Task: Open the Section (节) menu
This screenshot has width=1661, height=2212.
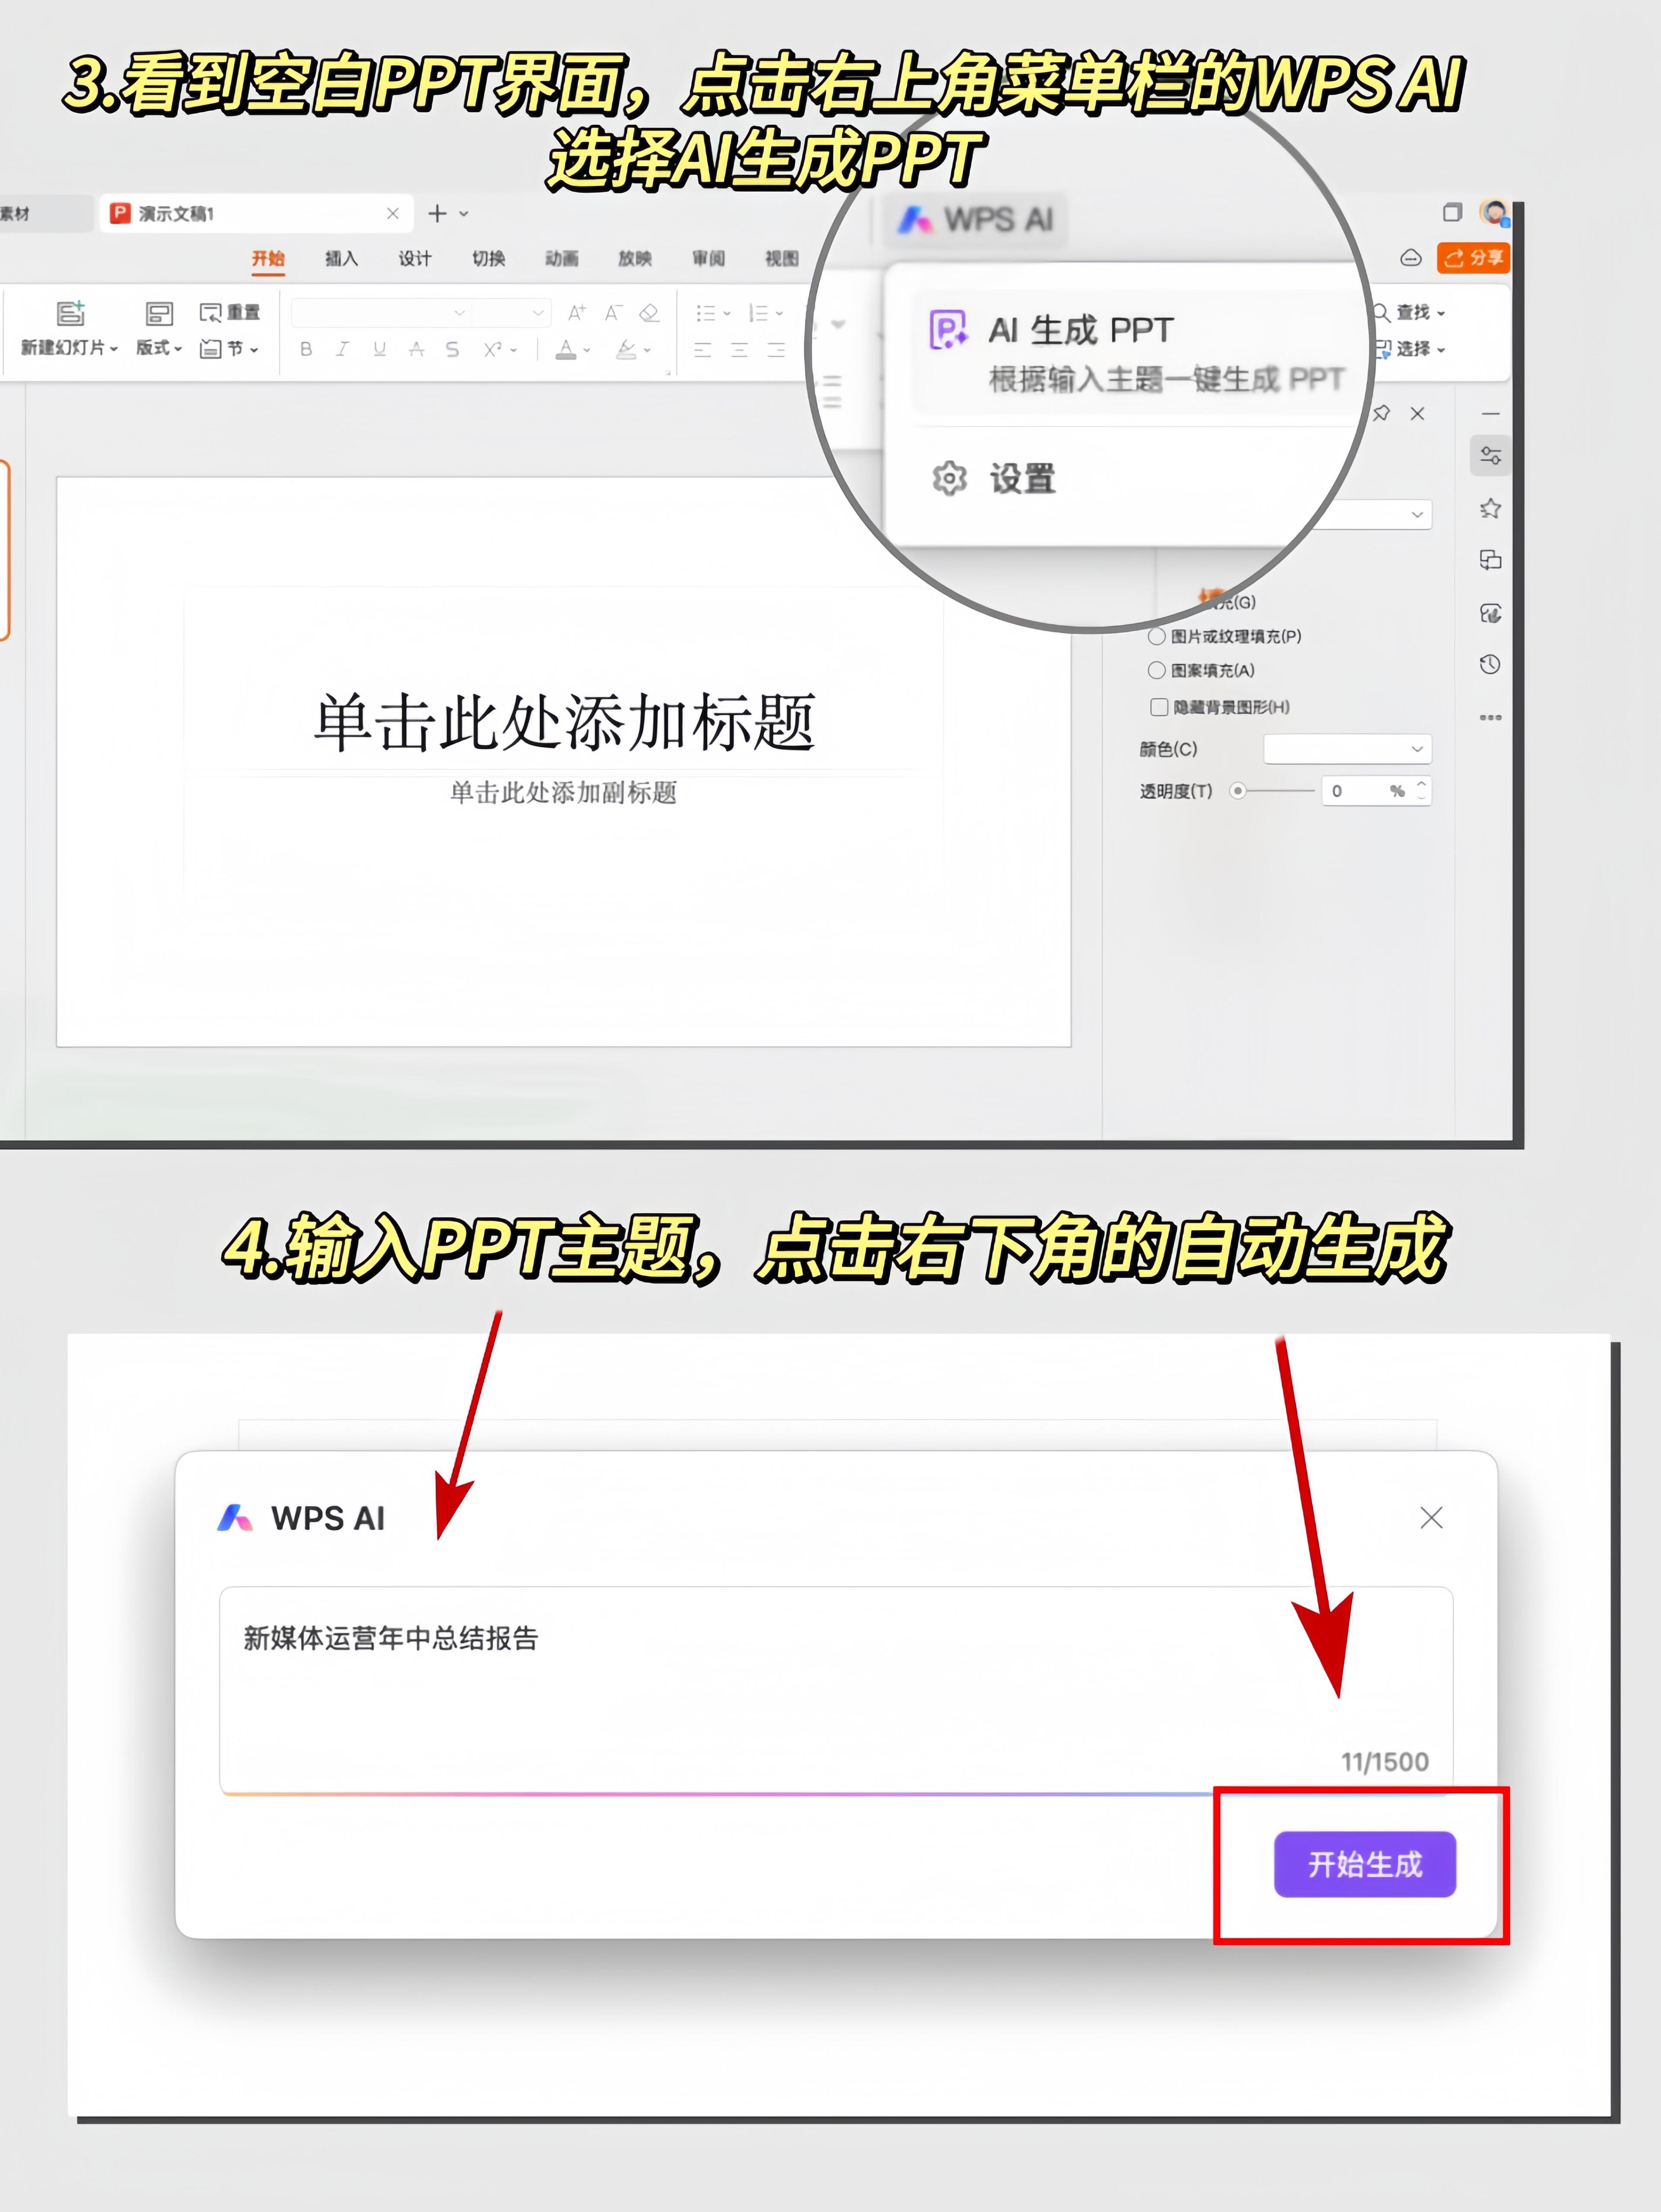Action: (x=229, y=349)
